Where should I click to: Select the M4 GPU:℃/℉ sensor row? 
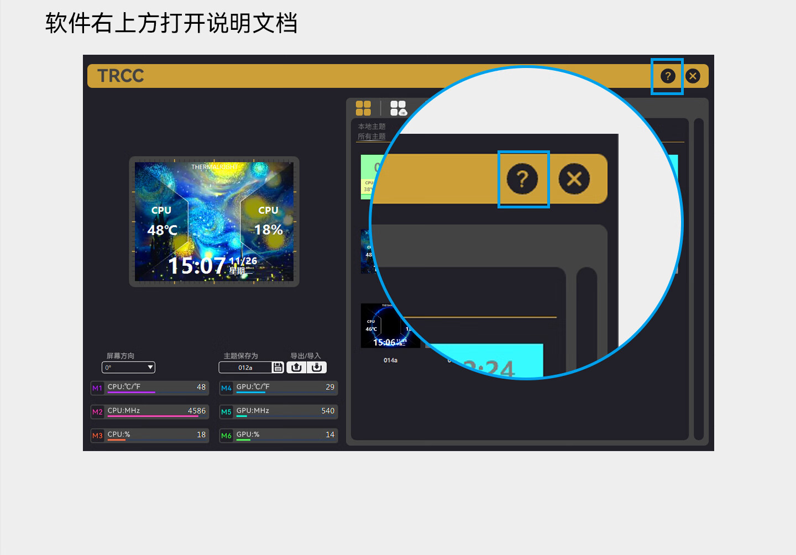point(279,388)
